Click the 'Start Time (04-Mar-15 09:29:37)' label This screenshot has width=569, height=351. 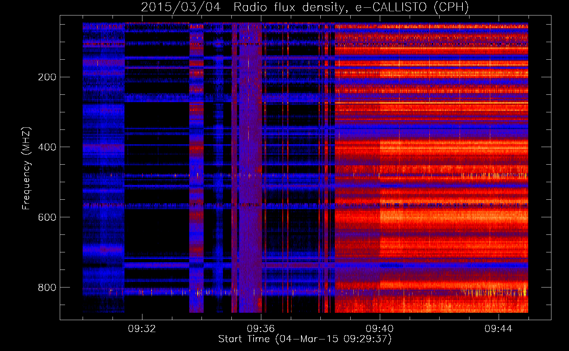tap(305, 339)
